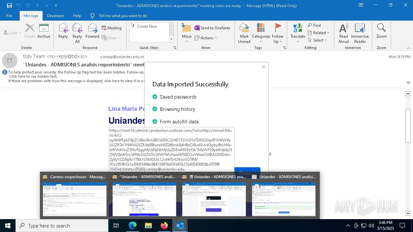Screen dimensions: 413x232
Task: Select Correos sospechosos window thumbnail
Action: 75,195
